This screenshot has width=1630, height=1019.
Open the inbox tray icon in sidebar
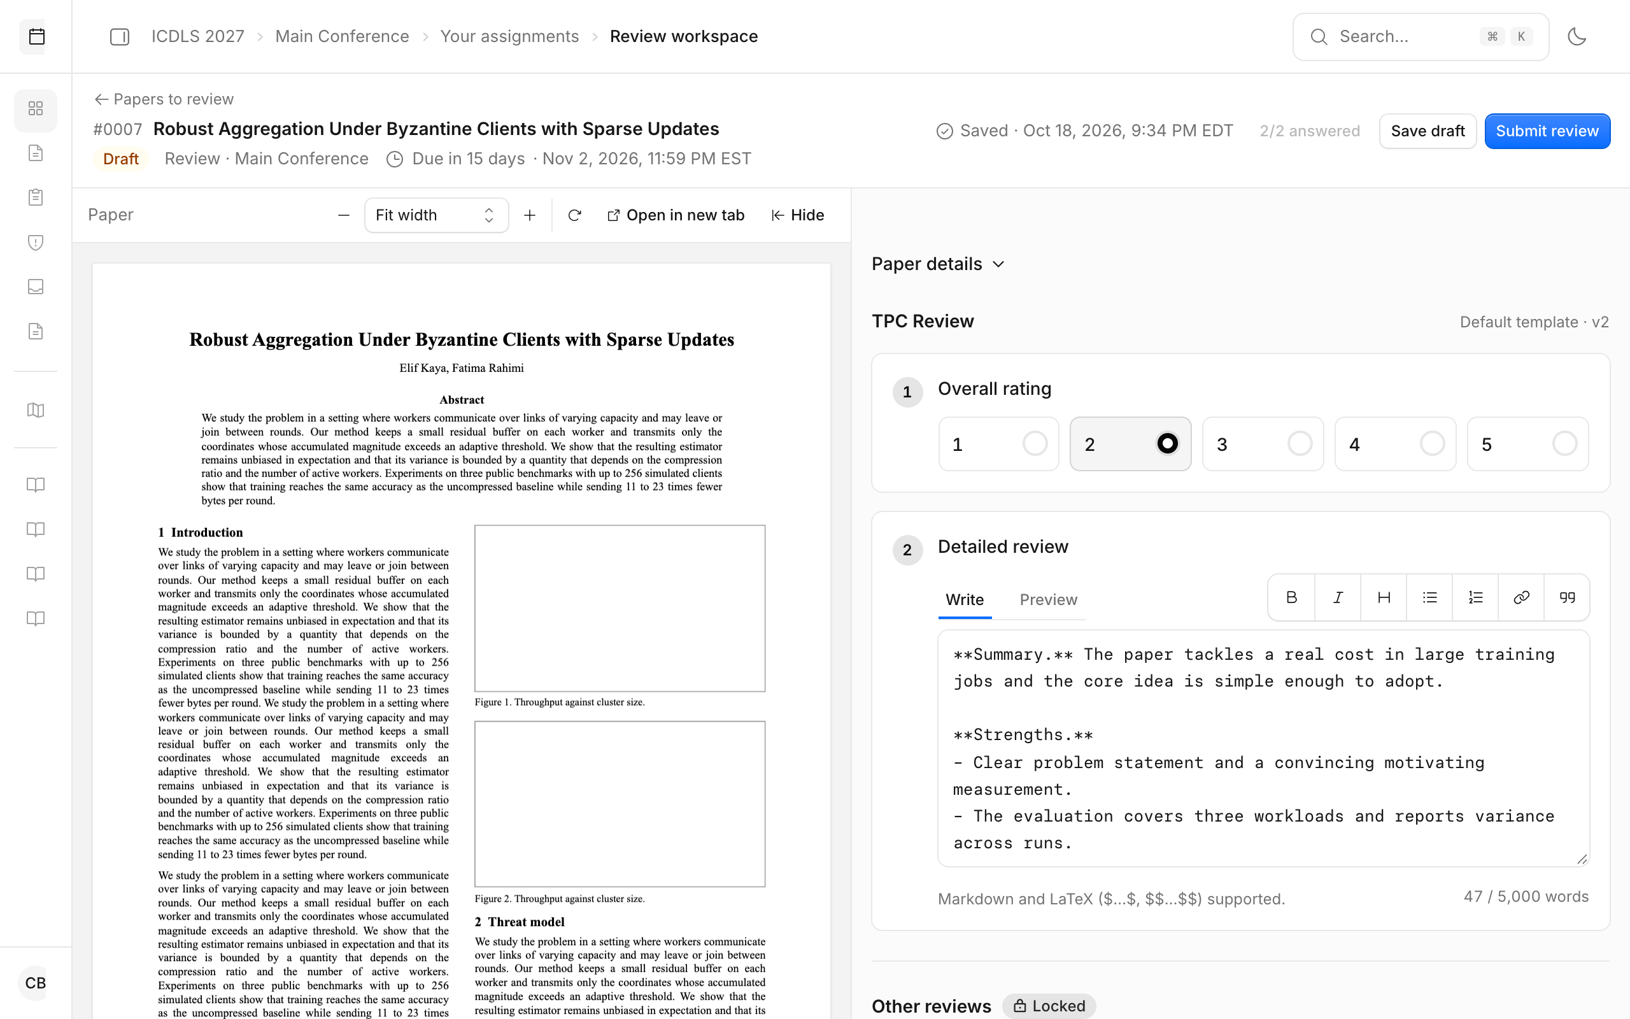click(36, 287)
